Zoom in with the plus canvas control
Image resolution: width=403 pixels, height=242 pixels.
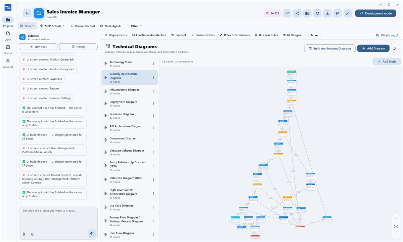coord(396,218)
